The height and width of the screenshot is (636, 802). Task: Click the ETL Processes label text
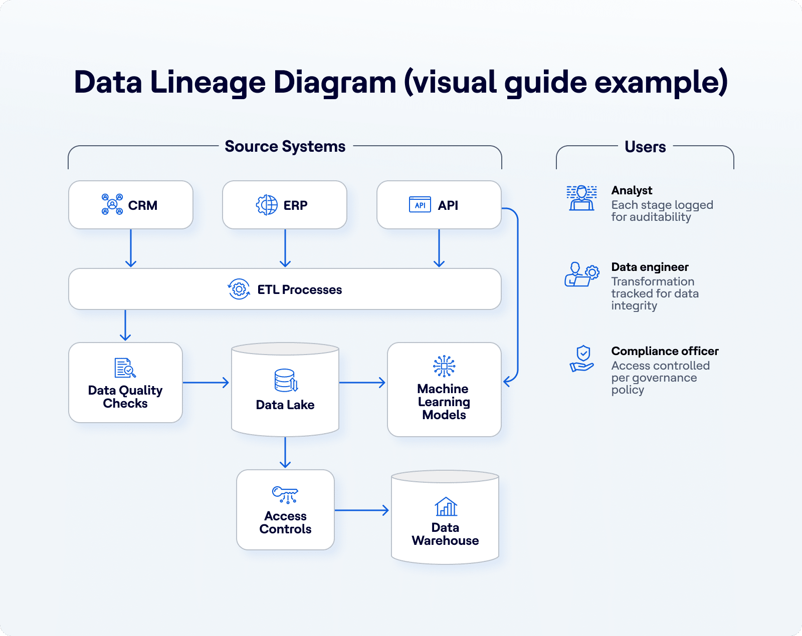(299, 289)
